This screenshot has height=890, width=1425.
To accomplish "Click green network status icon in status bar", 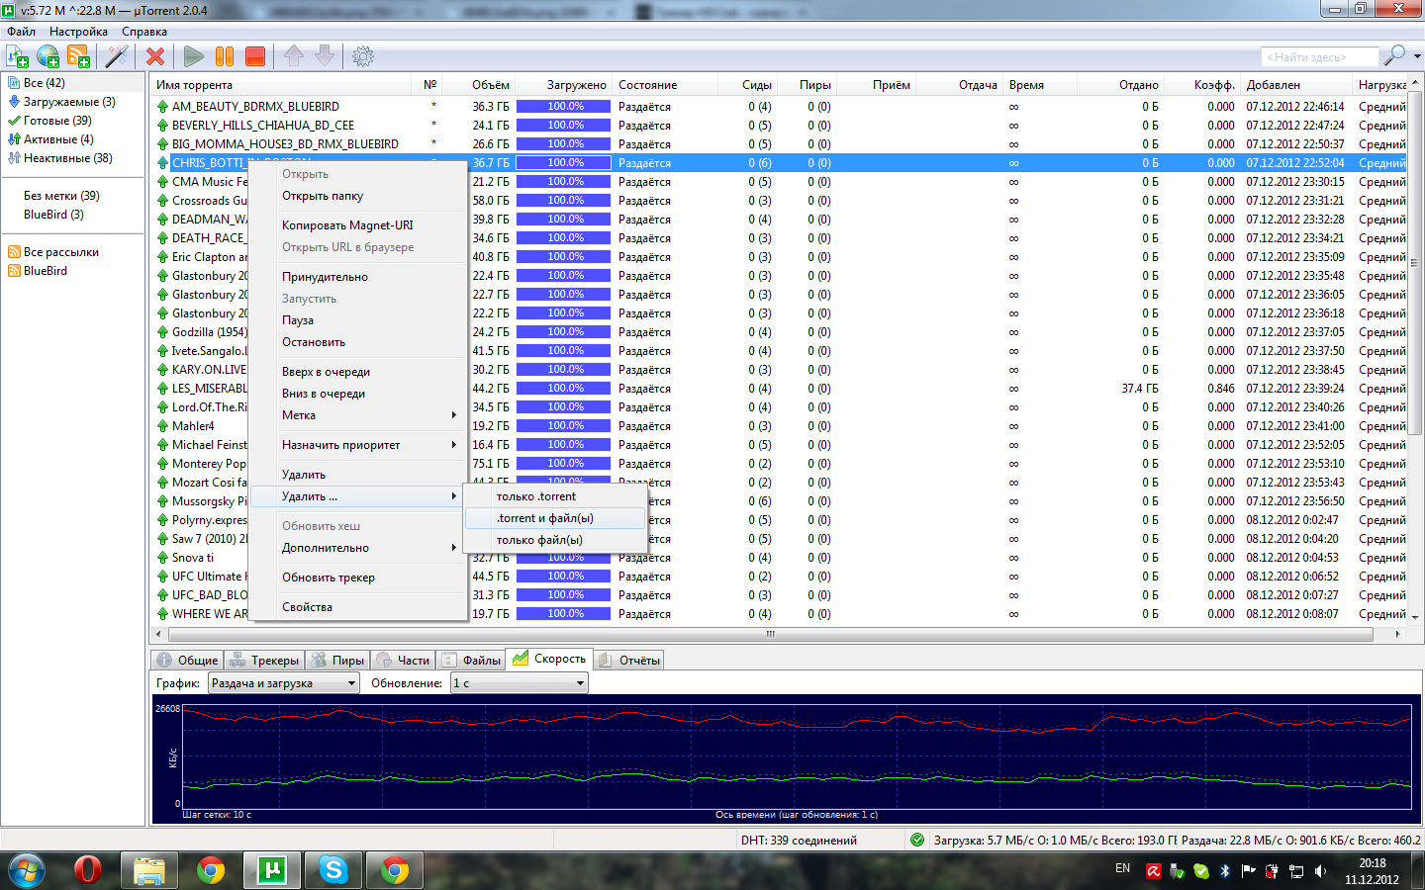I will pos(917,841).
